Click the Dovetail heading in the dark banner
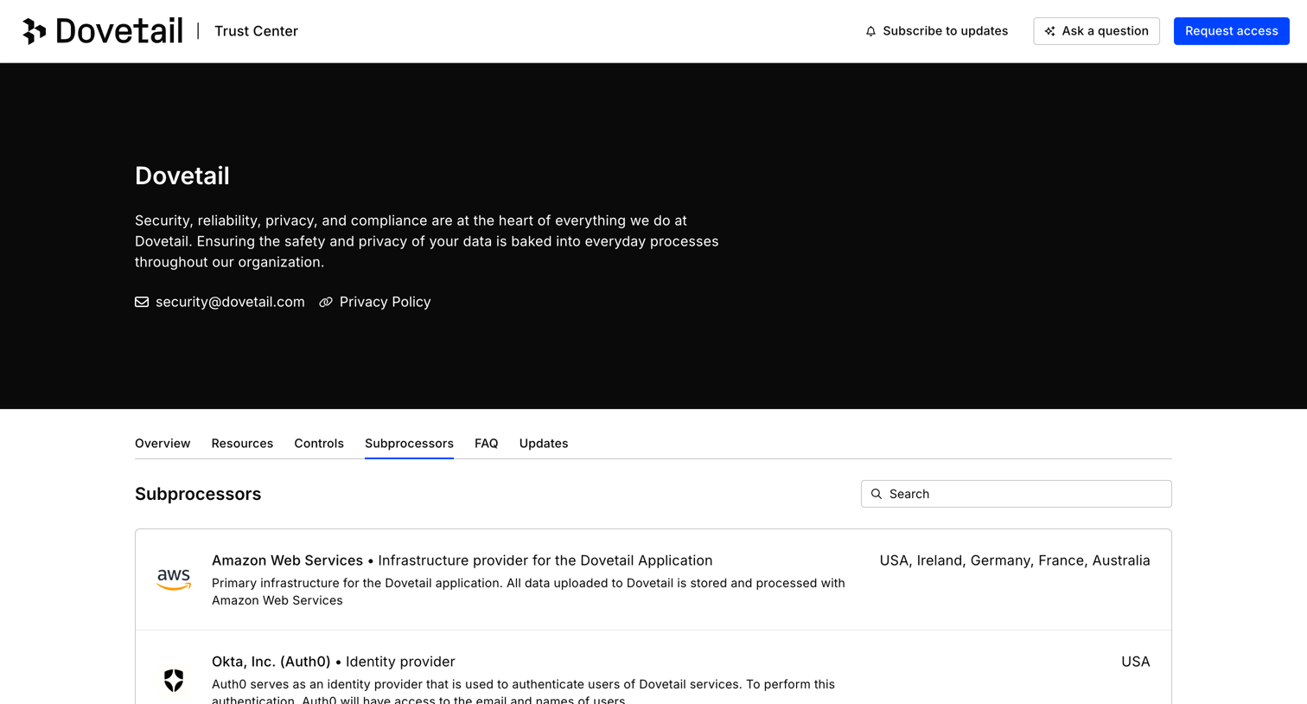 click(x=182, y=176)
